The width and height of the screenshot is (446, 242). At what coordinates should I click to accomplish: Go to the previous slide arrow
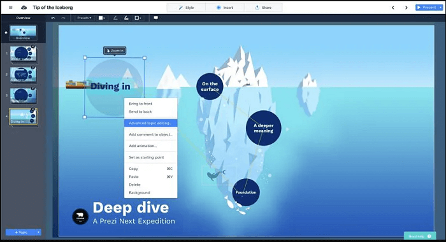tap(393, 8)
